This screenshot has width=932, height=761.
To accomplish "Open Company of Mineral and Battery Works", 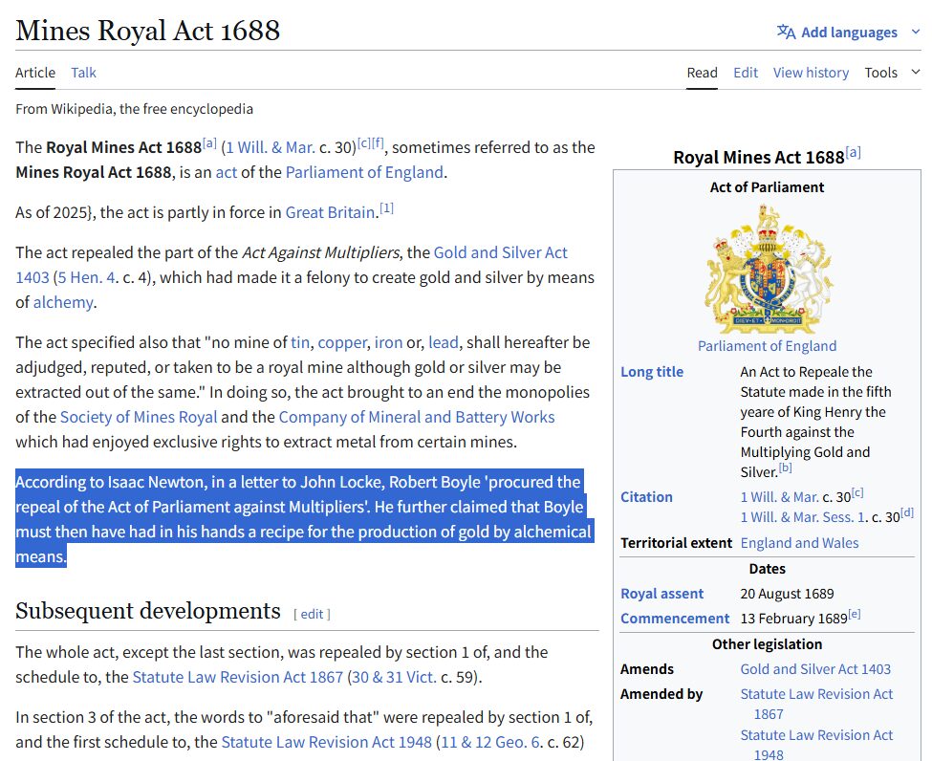I will [x=416, y=417].
